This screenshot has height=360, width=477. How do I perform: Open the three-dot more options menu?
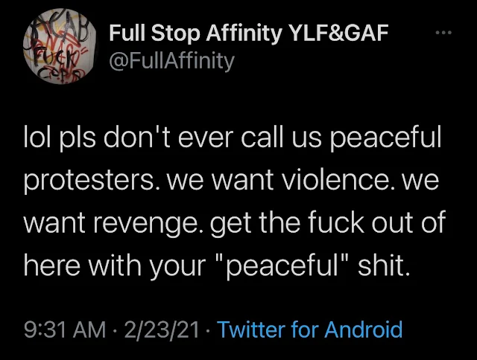[x=443, y=32]
